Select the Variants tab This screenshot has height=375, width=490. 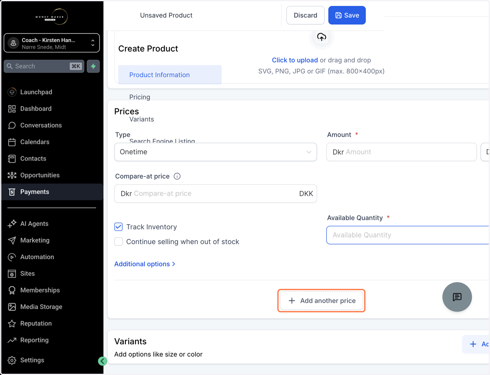click(x=141, y=119)
